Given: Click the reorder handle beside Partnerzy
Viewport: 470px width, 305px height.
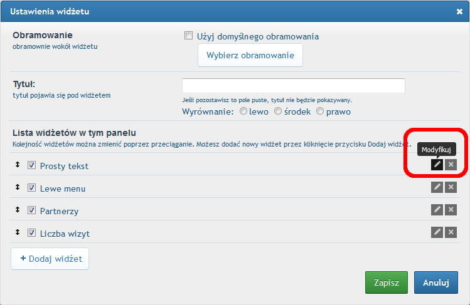Looking at the screenshot, I should tap(18, 210).
